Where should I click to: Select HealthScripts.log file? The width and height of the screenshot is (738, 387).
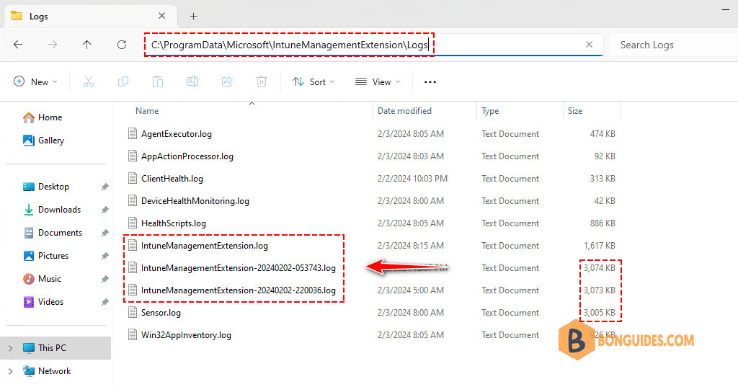coord(173,223)
